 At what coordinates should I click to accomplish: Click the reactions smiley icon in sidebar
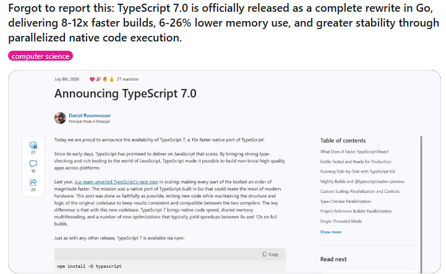33,145
